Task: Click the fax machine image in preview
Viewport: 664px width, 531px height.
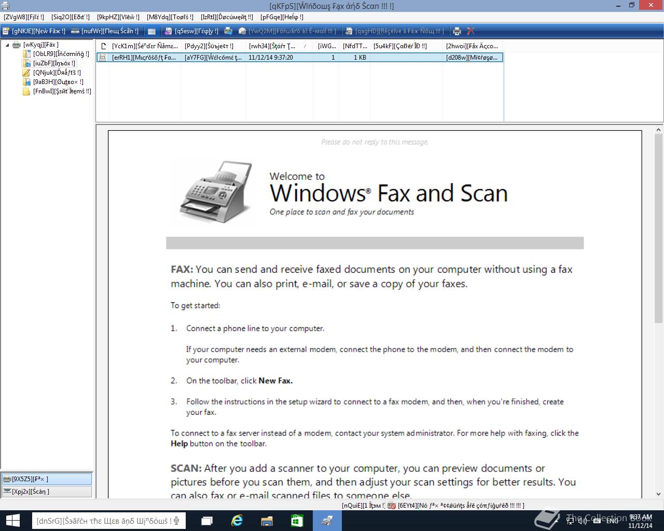Action: tap(217, 192)
